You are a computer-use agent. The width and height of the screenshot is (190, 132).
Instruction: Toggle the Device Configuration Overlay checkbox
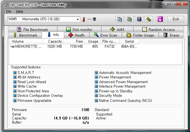pyautogui.click(x=15, y=96)
